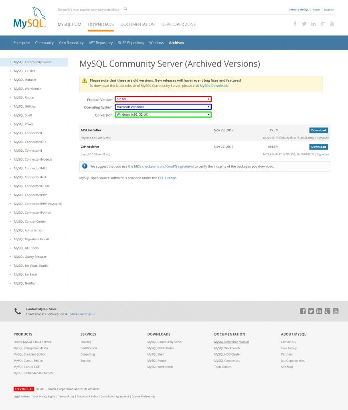Download the ZIP Archive
The height and width of the screenshot is (410, 348).
(x=318, y=147)
